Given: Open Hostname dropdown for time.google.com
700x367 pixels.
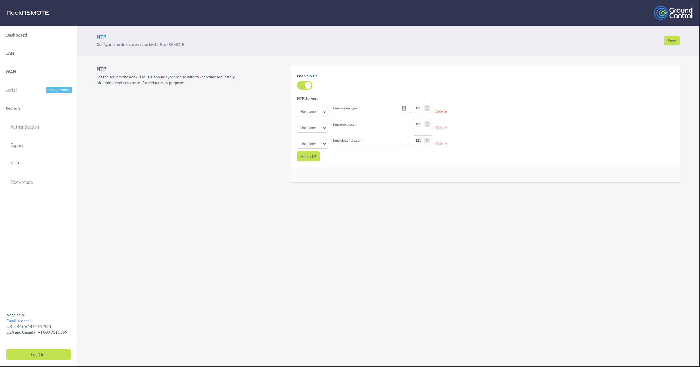Looking at the screenshot, I should [x=312, y=128].
